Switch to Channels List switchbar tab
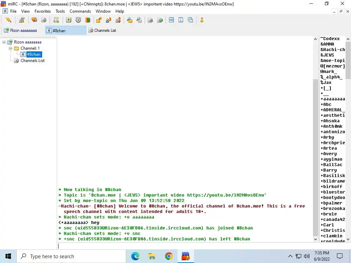The width and height of the screenshot is (351, 263). point(103,30)
